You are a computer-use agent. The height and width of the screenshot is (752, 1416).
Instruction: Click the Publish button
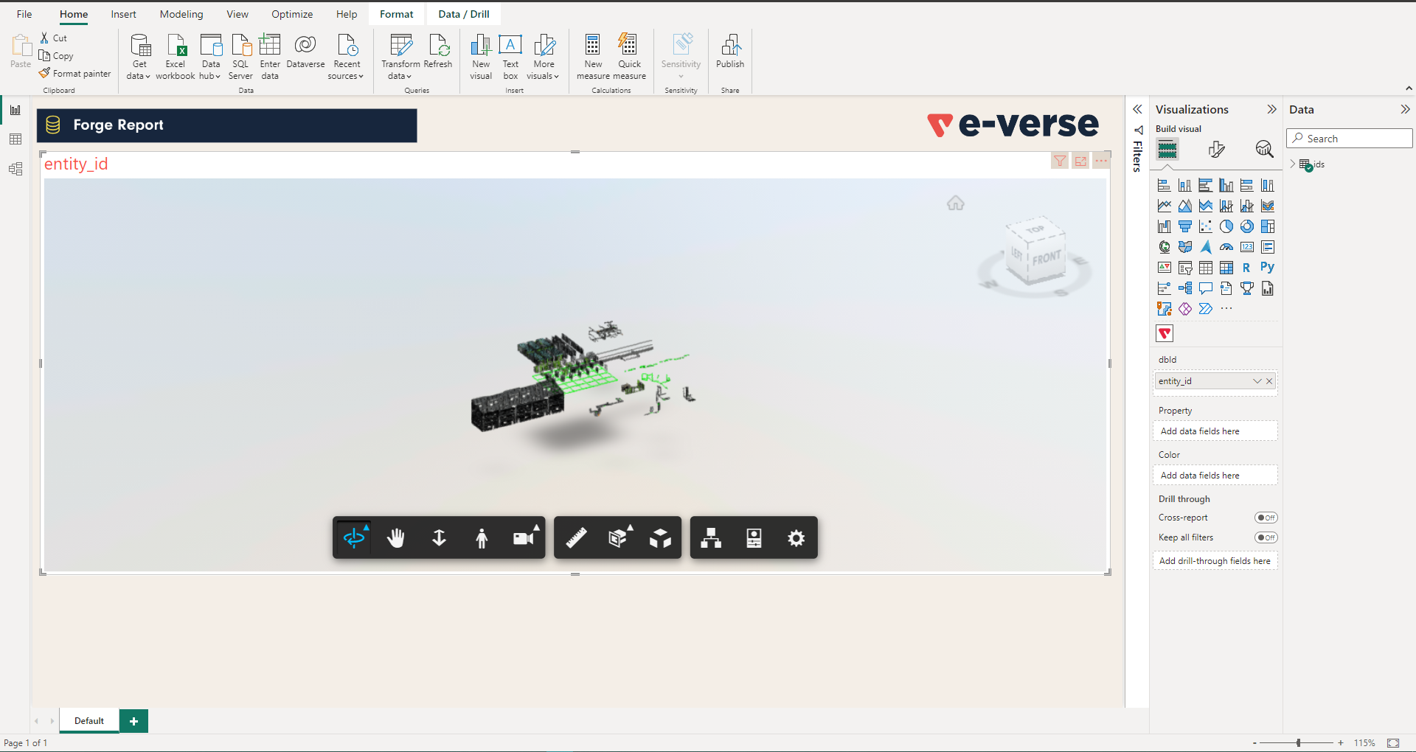(x=729, y=55)
